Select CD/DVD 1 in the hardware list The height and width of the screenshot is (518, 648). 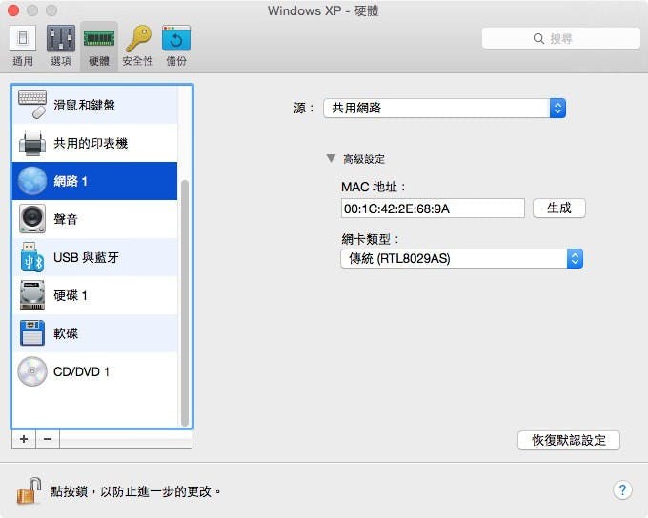tap(94, 371)
